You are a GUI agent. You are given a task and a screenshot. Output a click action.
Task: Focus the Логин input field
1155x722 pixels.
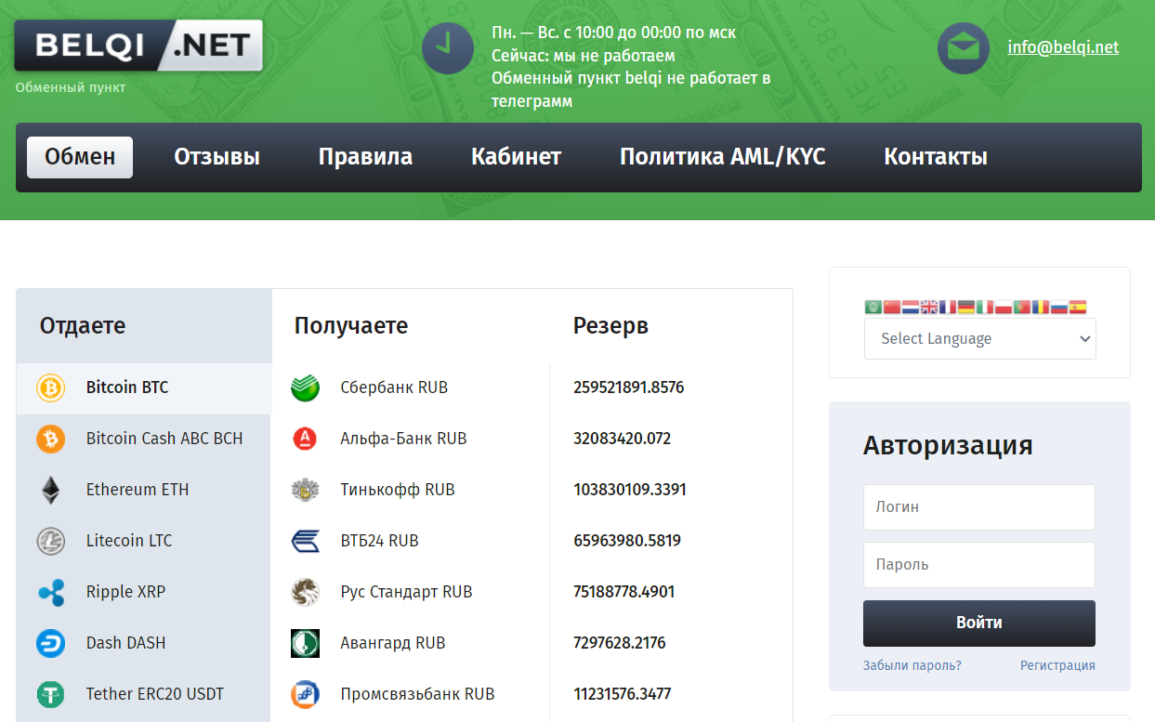tap(979, 507)
